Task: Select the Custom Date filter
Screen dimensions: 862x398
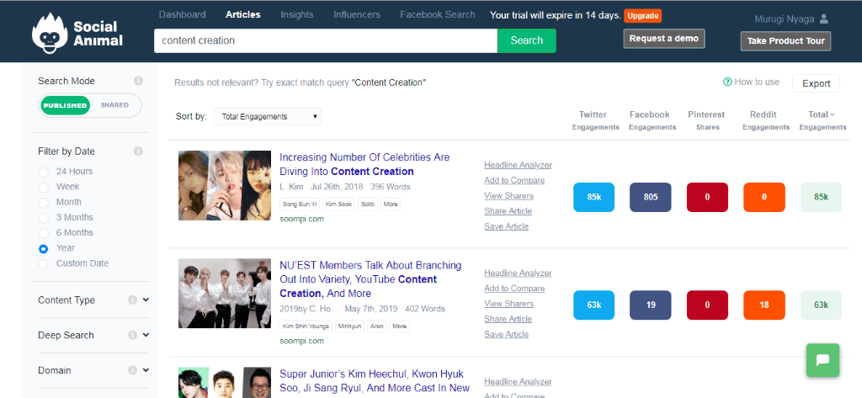Action: 44,264
